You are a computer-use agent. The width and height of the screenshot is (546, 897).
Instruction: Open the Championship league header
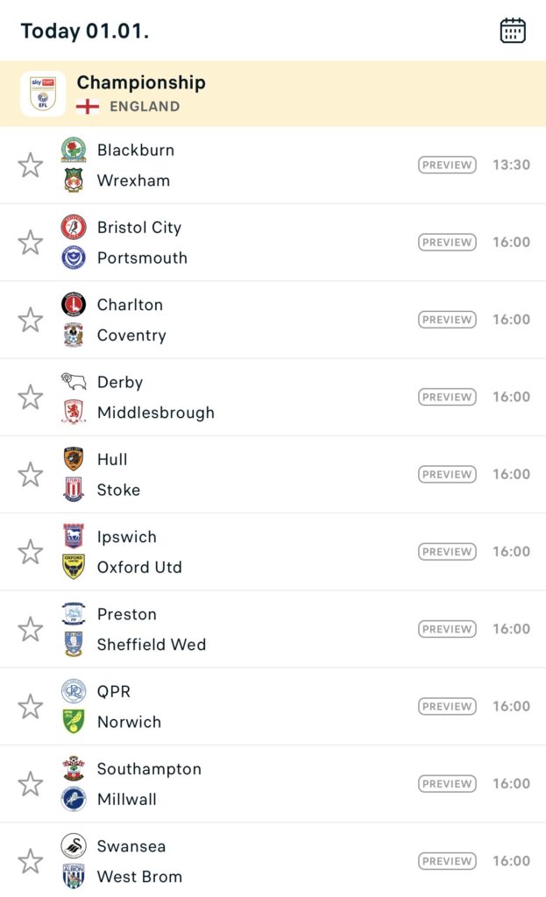(141, 83)
